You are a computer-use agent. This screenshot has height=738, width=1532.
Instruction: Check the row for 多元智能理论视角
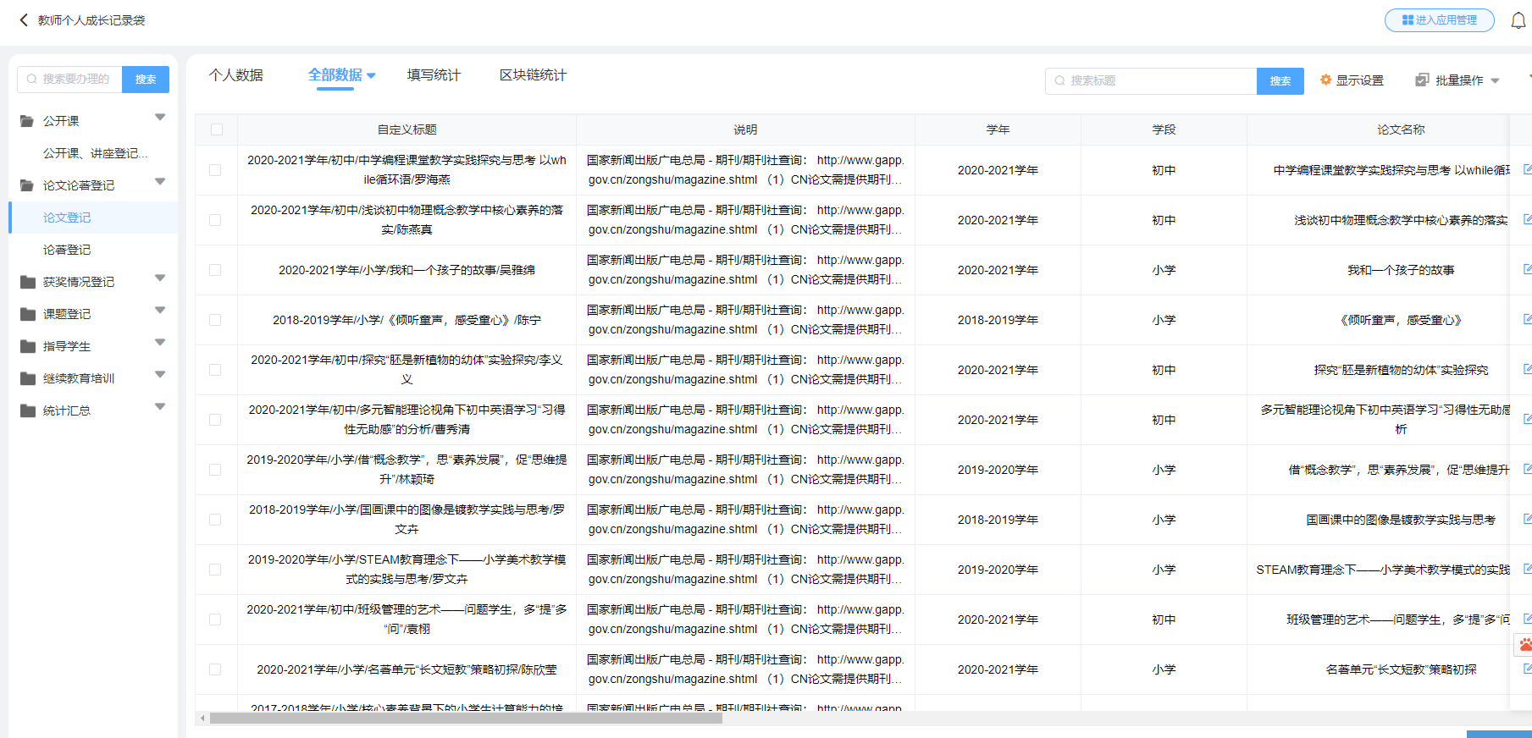215,420
